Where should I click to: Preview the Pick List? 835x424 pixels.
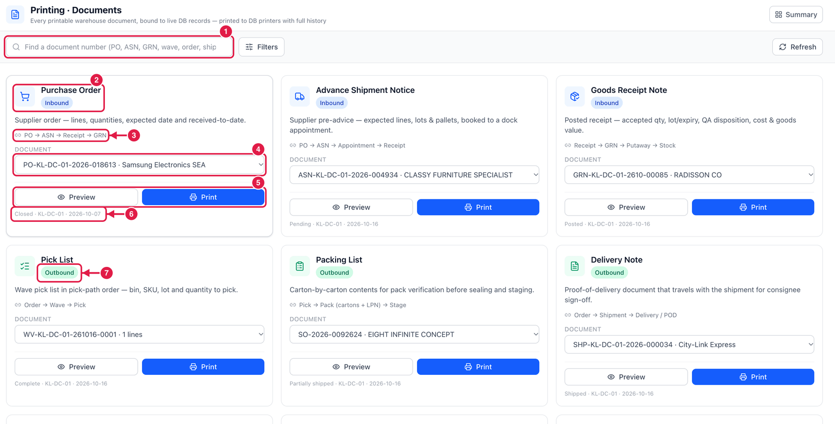click(76, 367)
